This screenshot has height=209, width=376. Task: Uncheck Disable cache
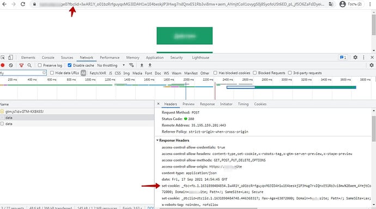coord(70,65)
